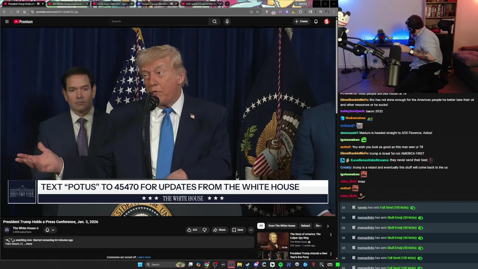Open the browser extensions puzzle icon

(x=300, y=12)
